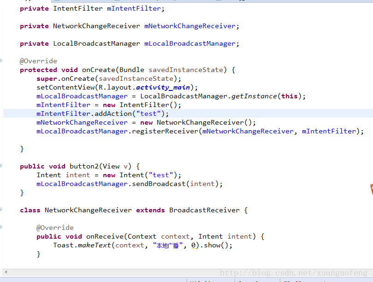Click the BroadcastReceiver superclass name
The image size is (373, 282).
(x=204, y=210)
